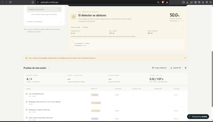
Task: Open the Brave VPN shield icon
Action: point(207,2)
